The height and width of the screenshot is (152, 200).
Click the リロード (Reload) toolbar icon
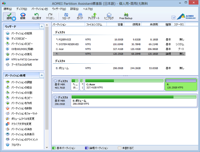[x=66, y=16]
